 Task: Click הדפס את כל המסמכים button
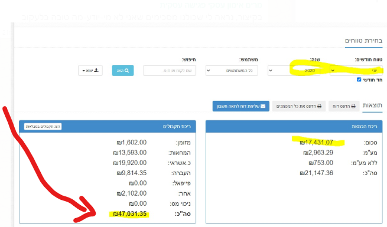[x=298, y=106]
